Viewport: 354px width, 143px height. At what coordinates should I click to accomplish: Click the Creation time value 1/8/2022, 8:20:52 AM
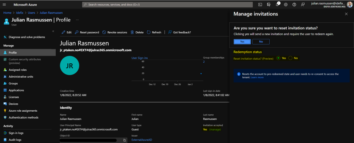click(73, 95)
